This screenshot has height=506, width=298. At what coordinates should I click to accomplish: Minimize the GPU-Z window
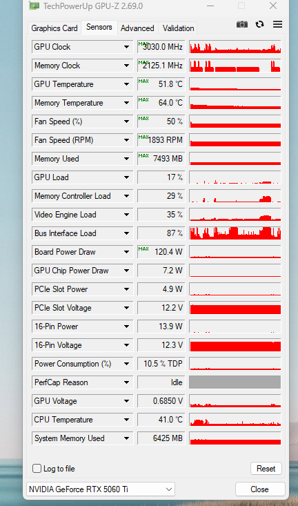[210, 6]
